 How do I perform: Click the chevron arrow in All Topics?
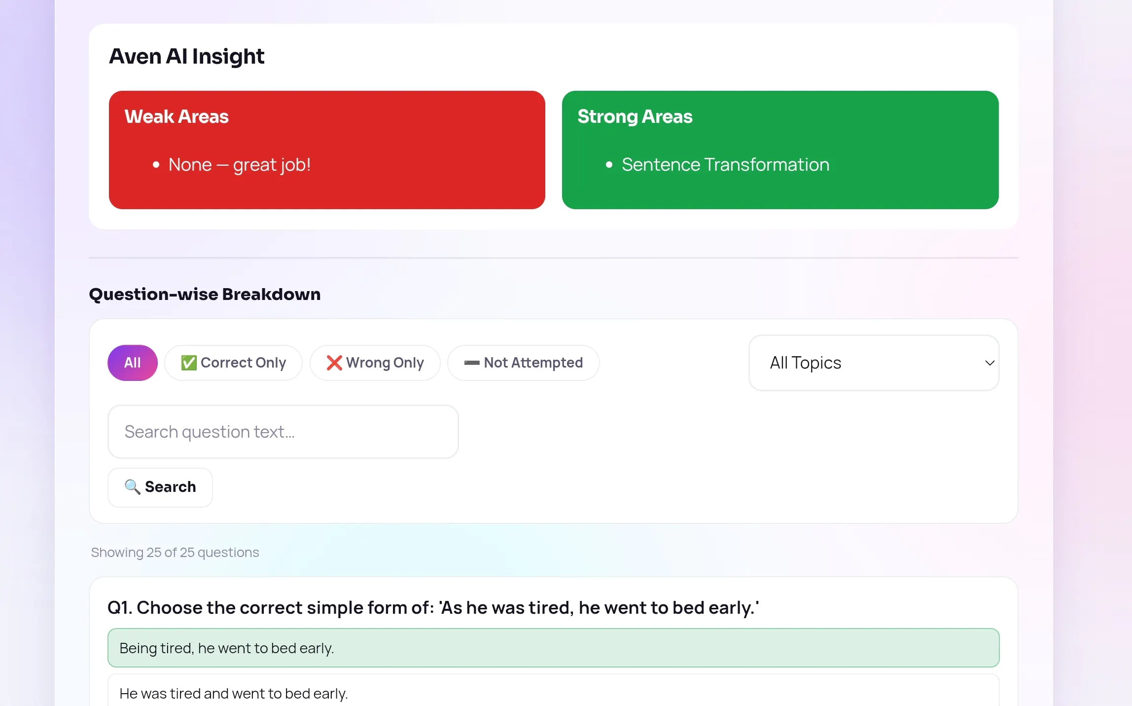pos(990,363)
